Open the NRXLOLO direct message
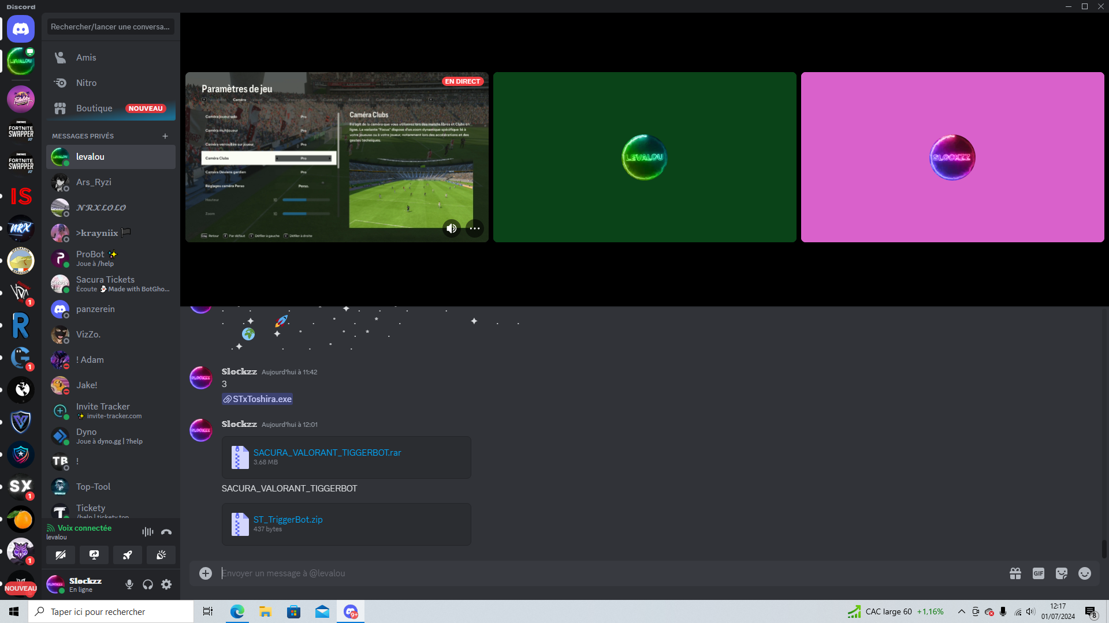Image resolution: width=1109 pixels, height=623 pixels. point(111,208)
